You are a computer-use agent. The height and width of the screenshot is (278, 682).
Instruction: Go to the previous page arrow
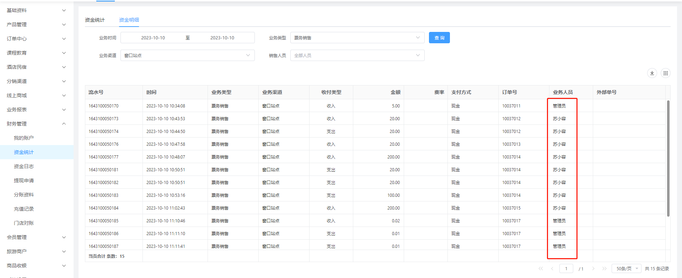tap(552, 268)
